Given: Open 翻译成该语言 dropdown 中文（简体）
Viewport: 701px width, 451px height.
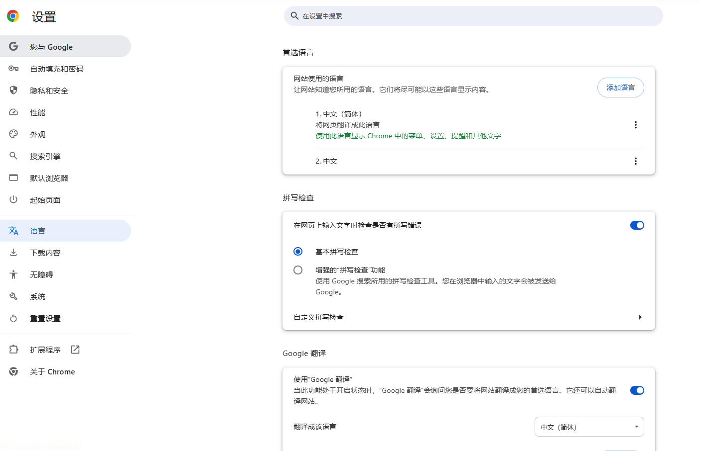Looking at the screenshot, I should pos(589,427).
